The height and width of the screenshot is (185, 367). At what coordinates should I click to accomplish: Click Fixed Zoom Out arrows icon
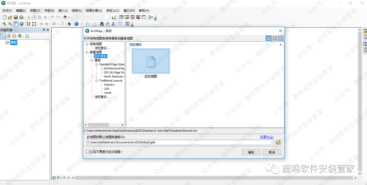pos(34,24)
